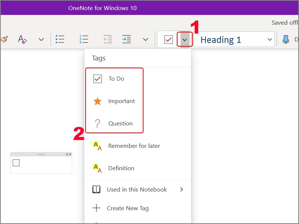Check the To Do checkbox in the note
This screenshot has height=224, width=299.
tap(16, 163)
